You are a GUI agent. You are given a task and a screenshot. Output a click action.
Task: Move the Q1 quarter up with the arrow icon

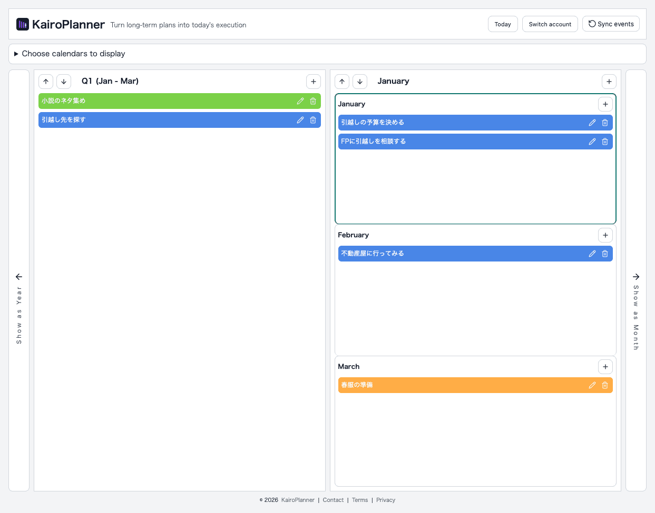(46, 82)
